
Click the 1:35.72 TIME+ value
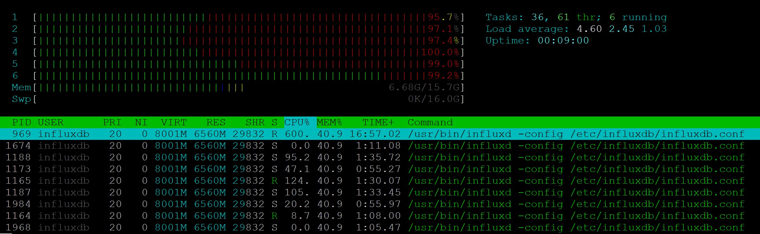pos(378,157)
